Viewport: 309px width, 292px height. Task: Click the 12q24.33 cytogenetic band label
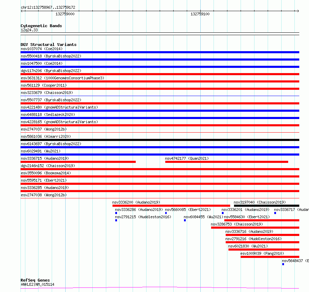[x=29, y=30]
